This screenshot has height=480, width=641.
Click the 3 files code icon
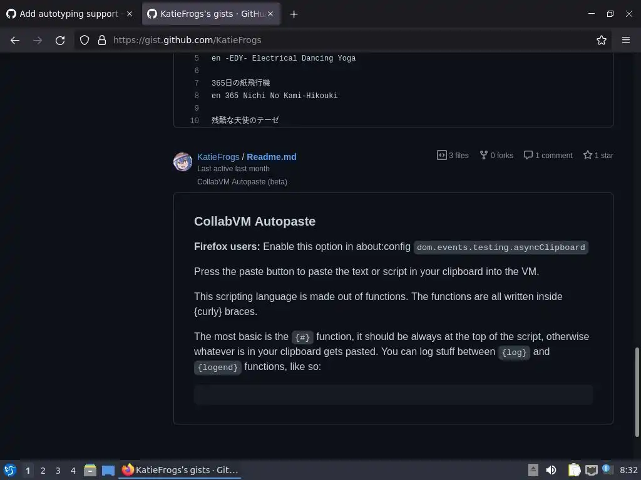[441, 155]
